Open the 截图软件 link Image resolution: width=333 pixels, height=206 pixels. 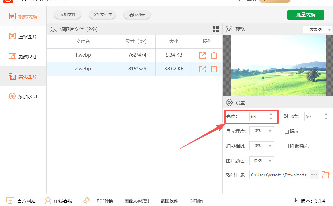(169, 201)
